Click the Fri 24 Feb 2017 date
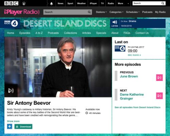Screen dimensions: 170x136 136,47
